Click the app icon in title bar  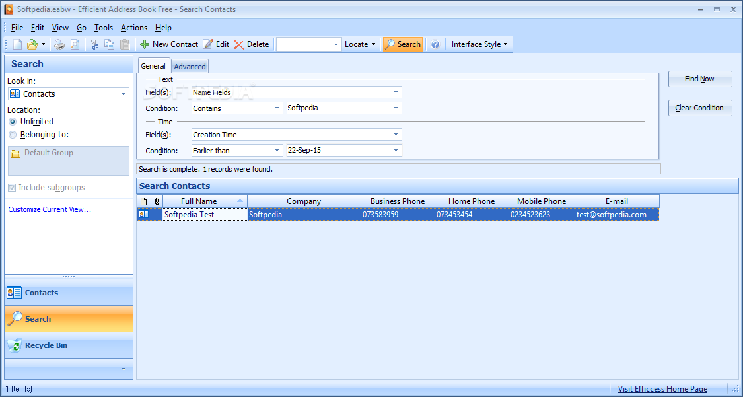(x=9, y=9)
